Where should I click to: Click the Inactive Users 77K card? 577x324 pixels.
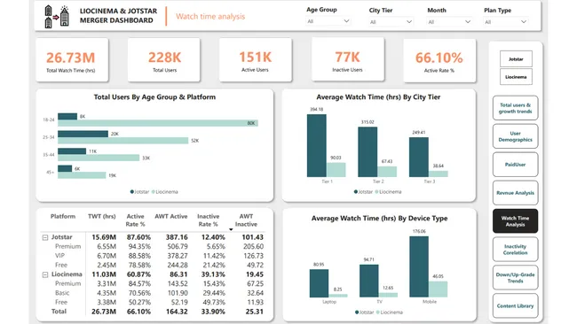[x=348, y=59]
